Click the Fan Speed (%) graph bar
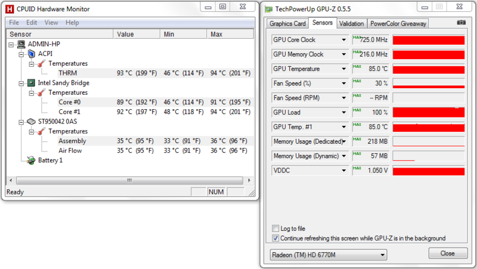Viewport: 477px width, 269px height. (x=429, y=84)
